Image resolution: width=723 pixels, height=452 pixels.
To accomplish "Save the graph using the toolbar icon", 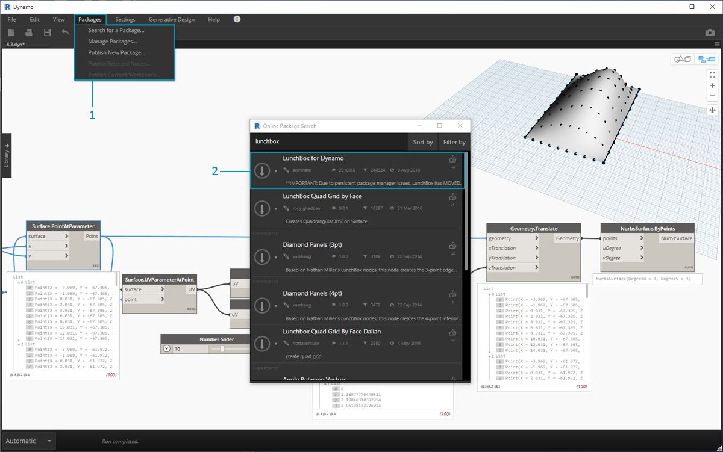I will 47,33.
